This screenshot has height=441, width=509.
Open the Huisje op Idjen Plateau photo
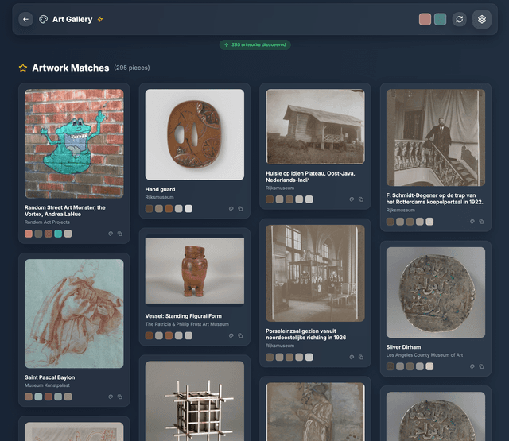[x=315, y=127]
